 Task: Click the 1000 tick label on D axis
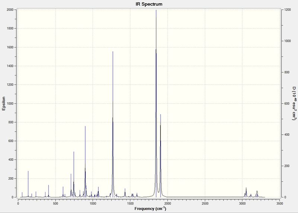[287, 41]
